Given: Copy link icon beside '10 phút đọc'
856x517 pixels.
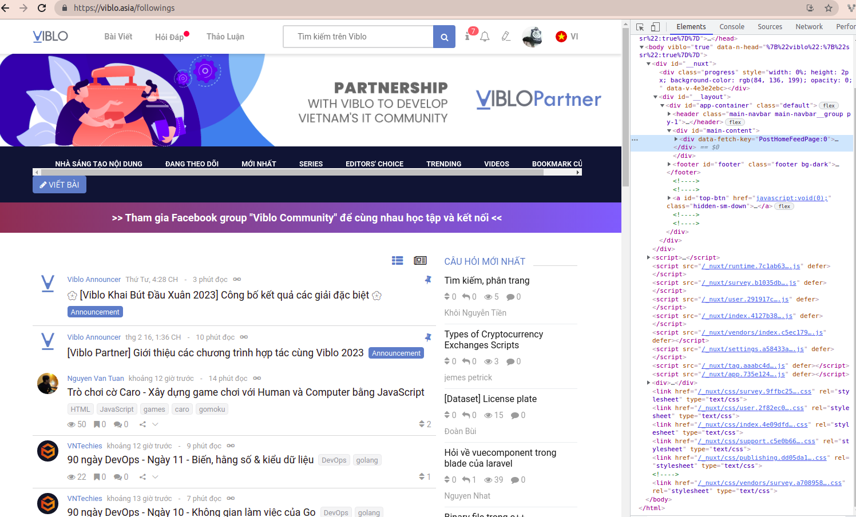Looking at the screenshot, I should tap(244, 337).
